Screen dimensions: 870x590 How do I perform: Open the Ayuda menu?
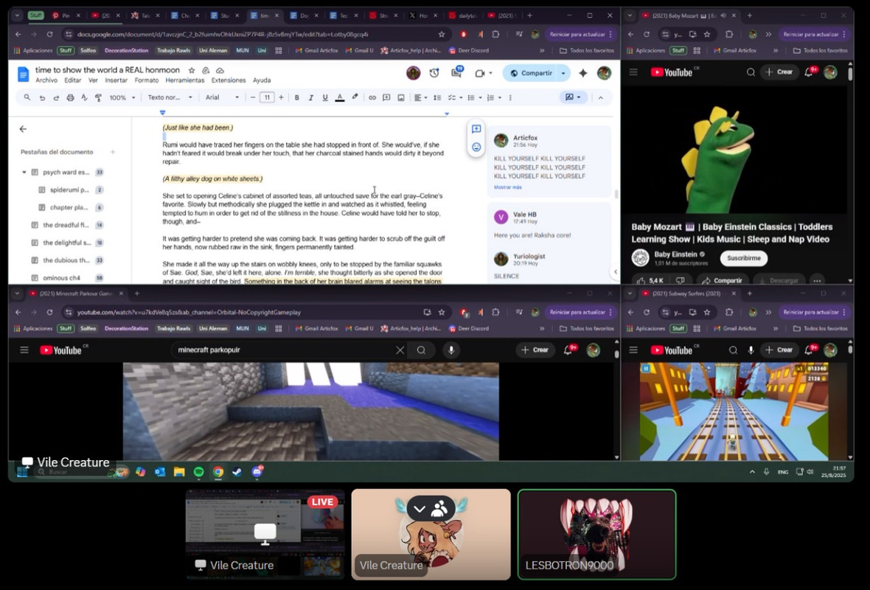(262, 80)
